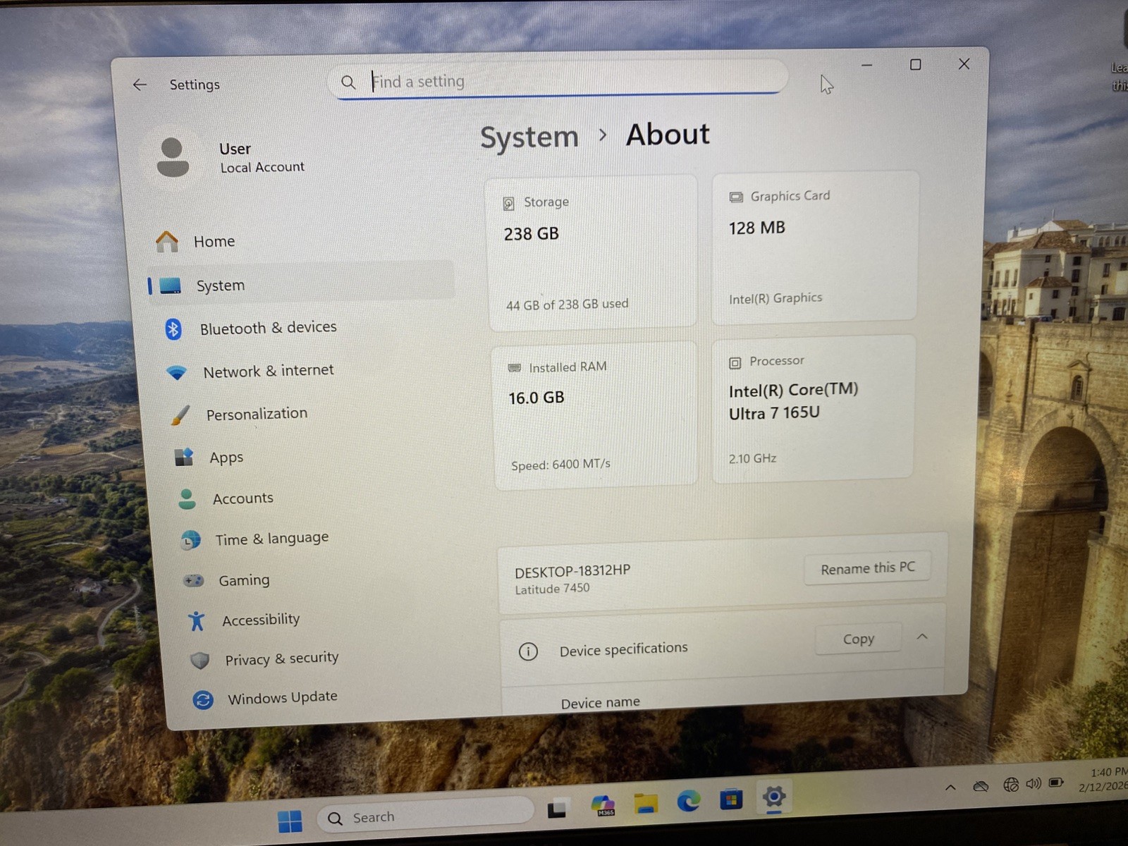The image size is (1128, 846).
Task: Click the Device specifications info icon
Action: [x=528, y=651]
